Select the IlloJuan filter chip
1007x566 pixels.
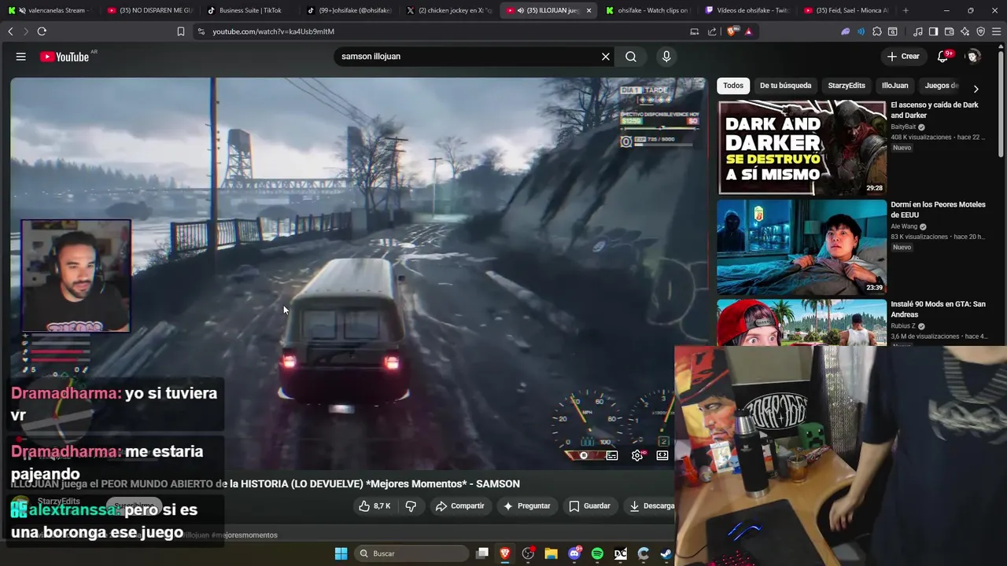[x=894, y=86]
